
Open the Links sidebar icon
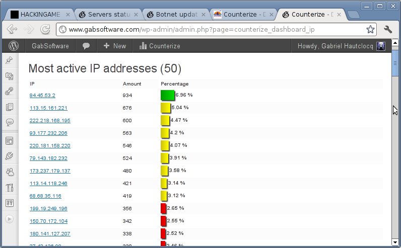click(x=9, y=92)
